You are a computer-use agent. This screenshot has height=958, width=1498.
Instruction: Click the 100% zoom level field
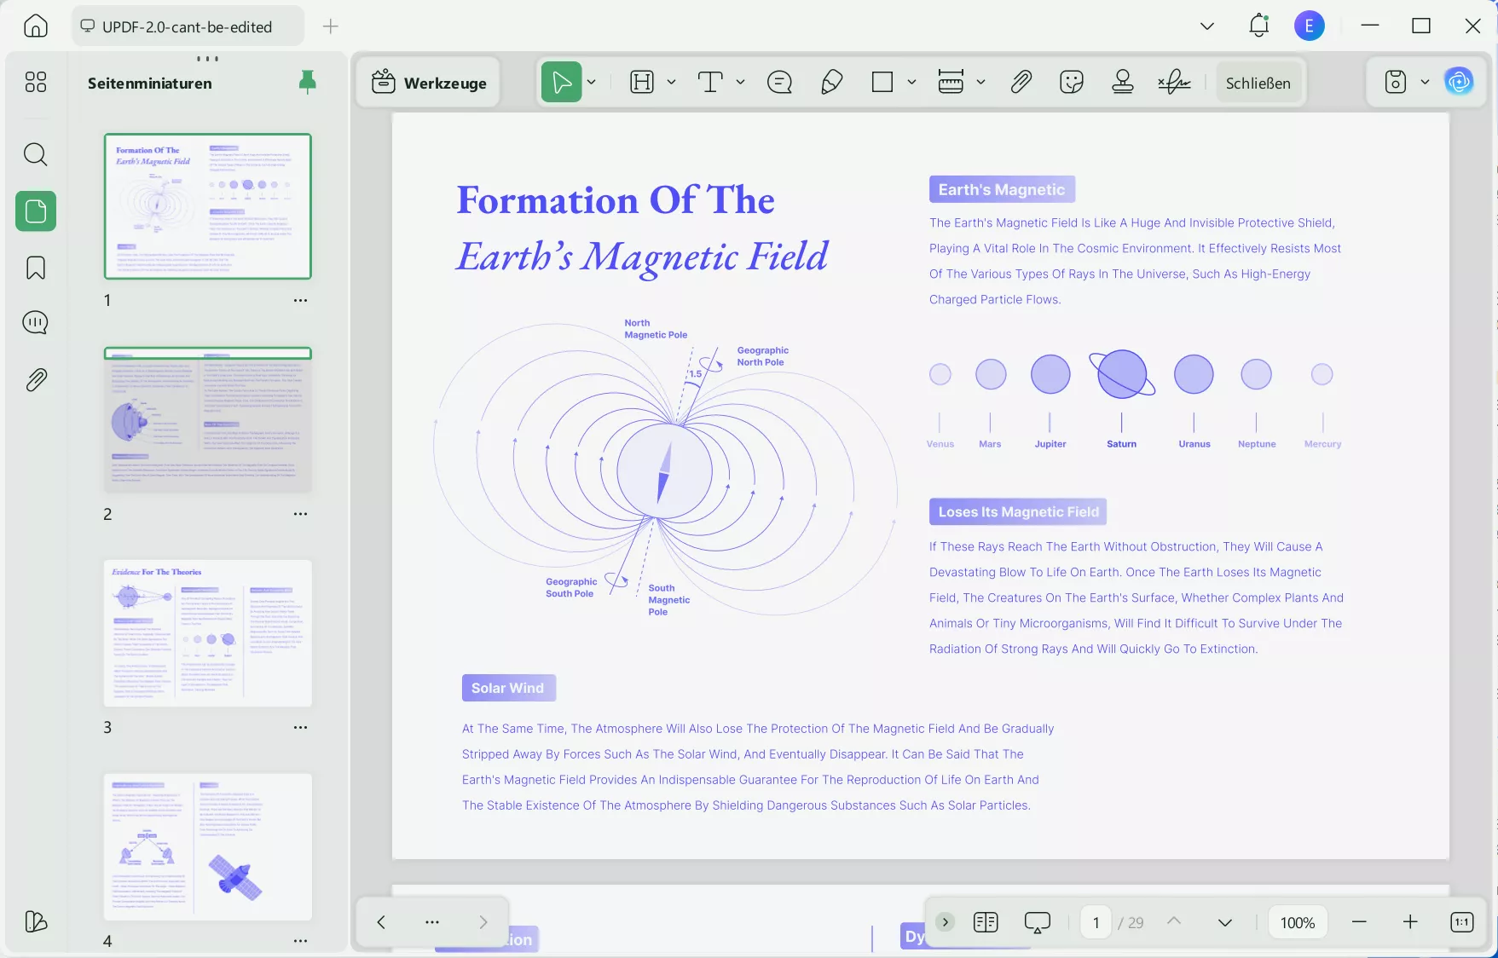coord(1298,922)
